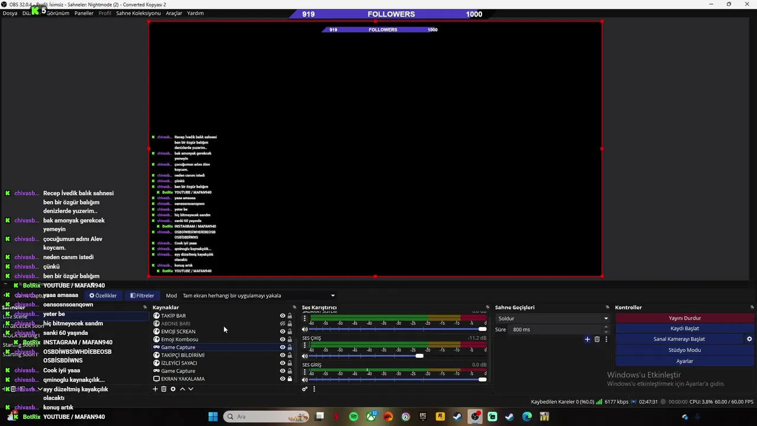This screenshot has height=426, width=757.
Task: Hide the Emoji Kombosu source
Action: pyautogui.click(x=283, y=340)
